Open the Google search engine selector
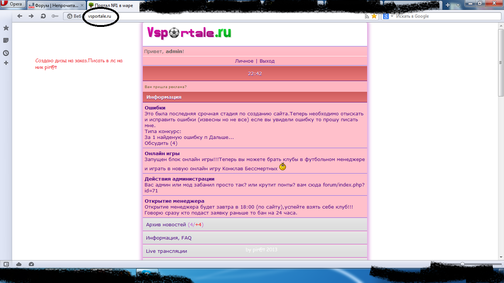504x283 pixels. point(388,16)
